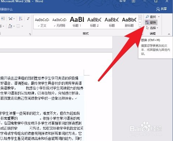Open the Asian Layout (Chinese typography) tool
The image size is (173, 141).
coord(11,19)
